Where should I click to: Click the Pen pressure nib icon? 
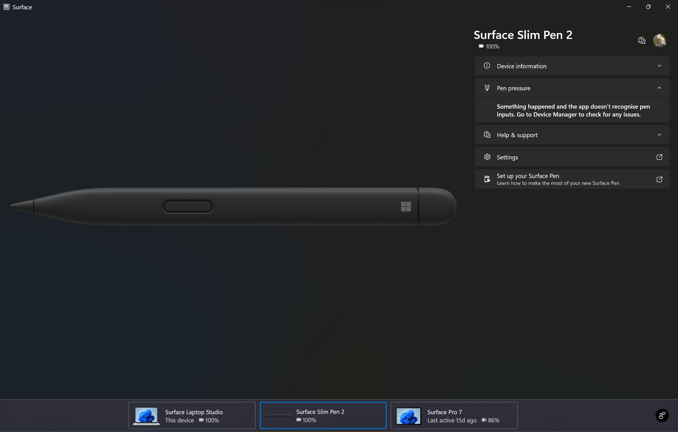click(x=487, y=88)
